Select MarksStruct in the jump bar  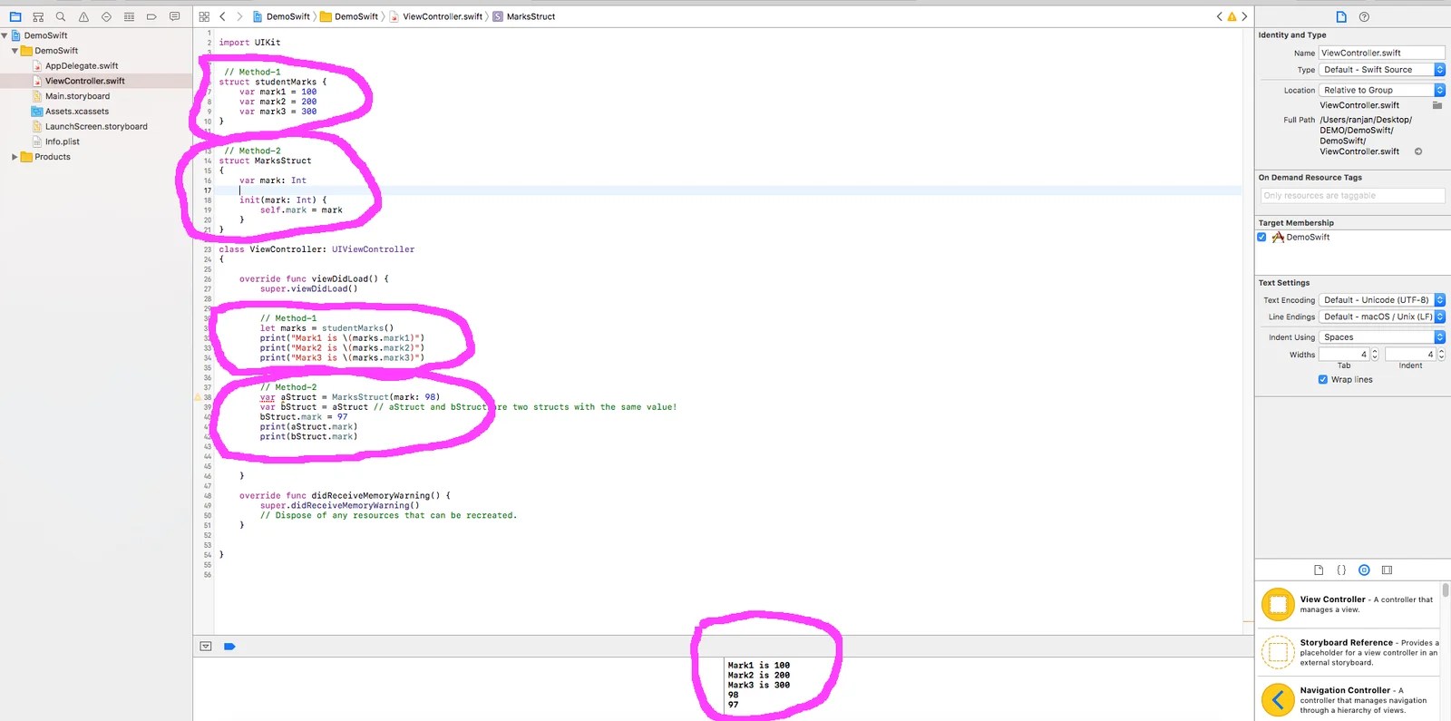tap(530, 16)
